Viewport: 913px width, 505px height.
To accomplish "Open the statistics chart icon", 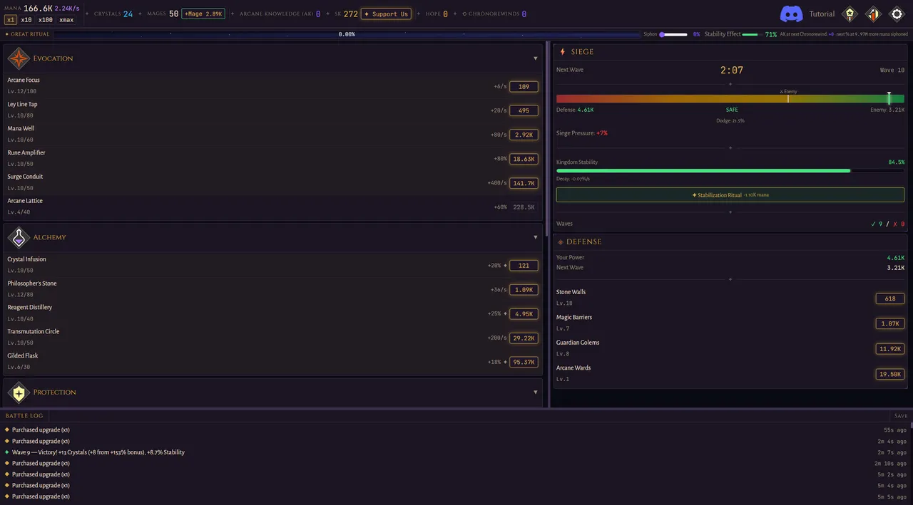I will tap(873, 14).
